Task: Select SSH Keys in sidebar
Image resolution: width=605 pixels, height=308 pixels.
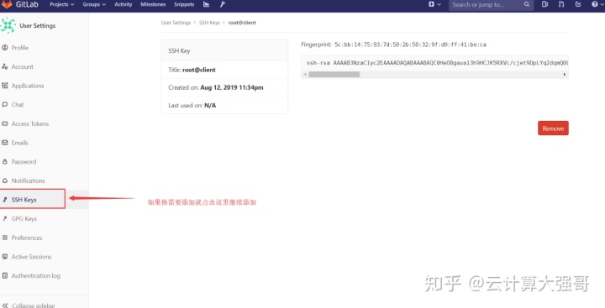Action: 24,200
